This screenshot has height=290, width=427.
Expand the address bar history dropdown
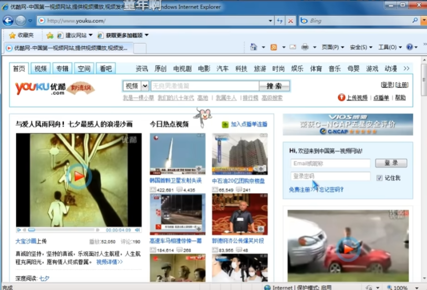tap(270, 20)
